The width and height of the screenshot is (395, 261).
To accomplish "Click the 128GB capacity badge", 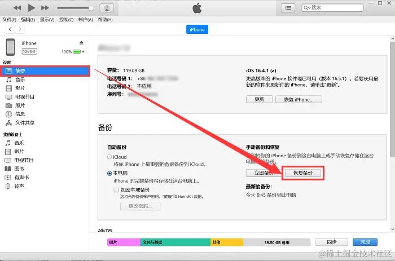I will [29, 51].
